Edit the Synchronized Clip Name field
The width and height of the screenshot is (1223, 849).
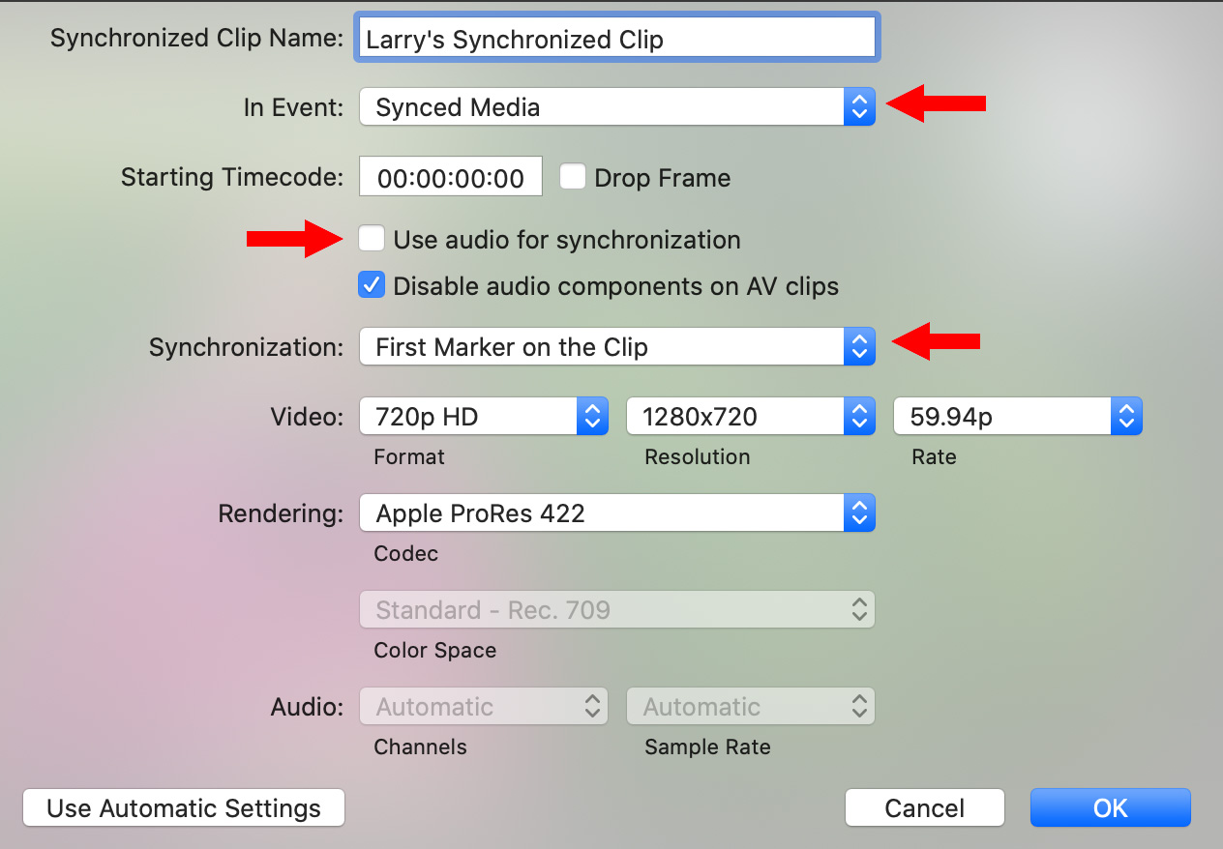pyautogui.click(x=617, y=39)
